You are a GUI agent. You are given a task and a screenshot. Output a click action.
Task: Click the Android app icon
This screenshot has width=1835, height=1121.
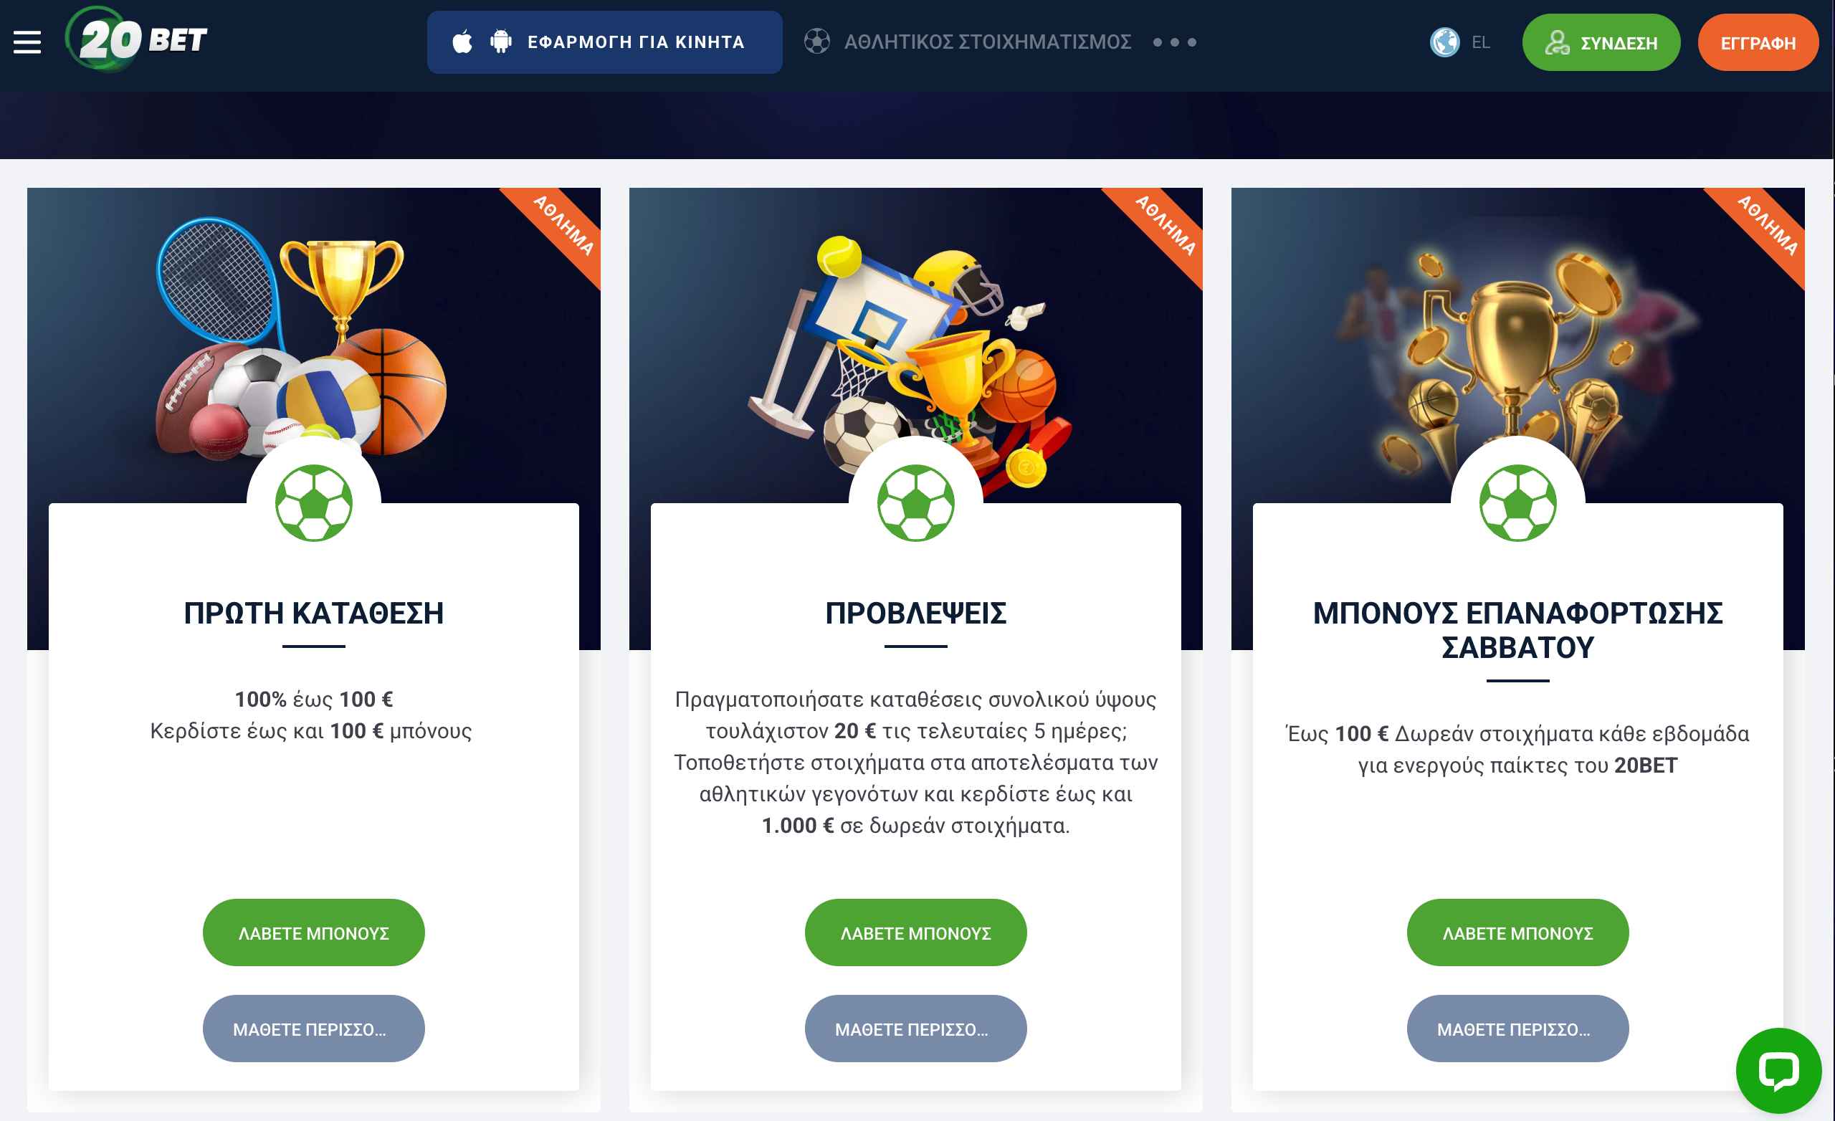[501, 42]
